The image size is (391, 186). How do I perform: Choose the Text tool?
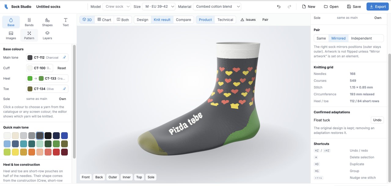(66, 22)
